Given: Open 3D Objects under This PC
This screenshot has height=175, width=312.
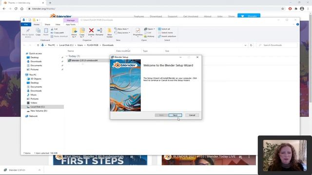Looking at the screenshot, I should coord(36,79).
